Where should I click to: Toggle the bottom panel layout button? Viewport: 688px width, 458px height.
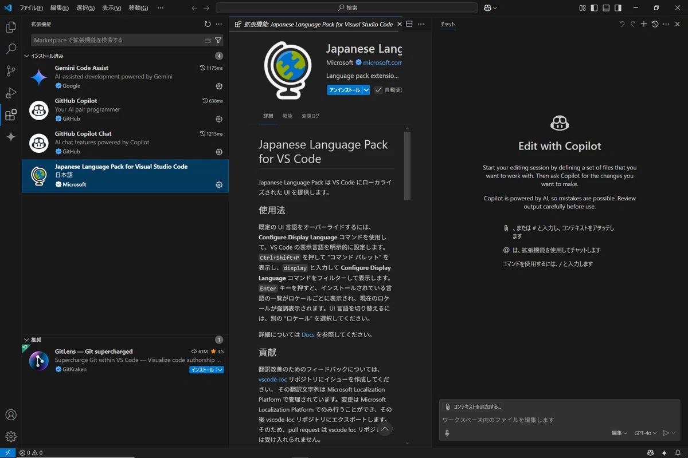(x=606, y=8)
